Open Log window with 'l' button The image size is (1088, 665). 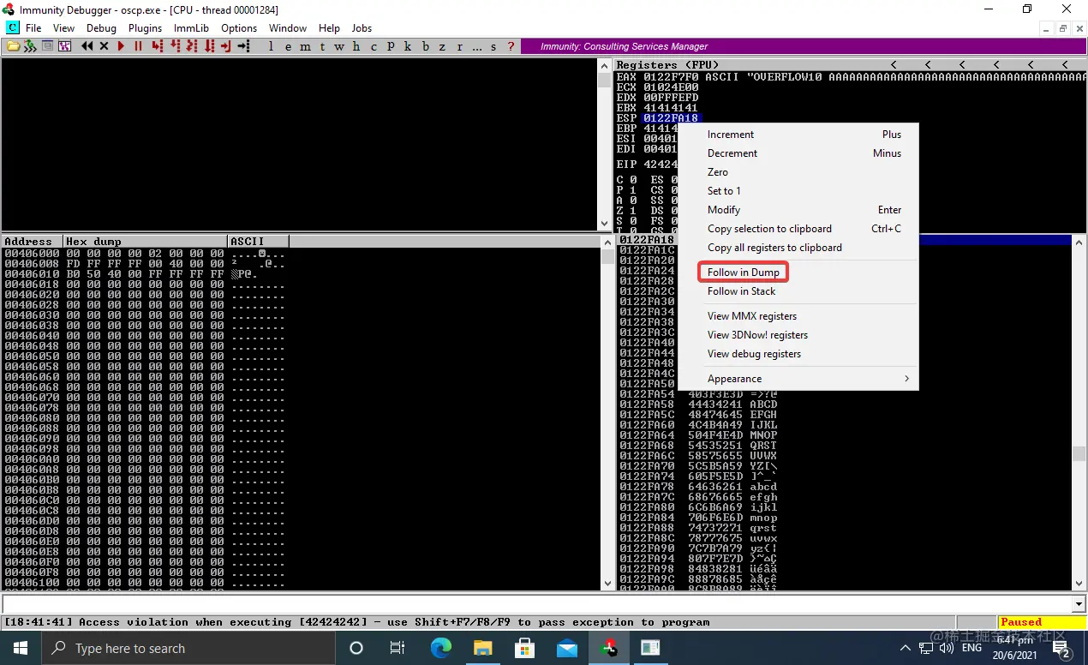point(272,46)
